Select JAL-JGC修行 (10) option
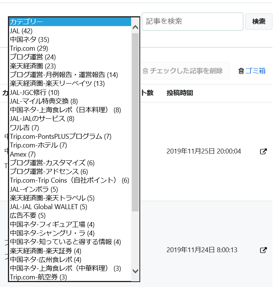The height and width of the screenshot is (287, 274). pyautogui.click(x=70, y=92)
